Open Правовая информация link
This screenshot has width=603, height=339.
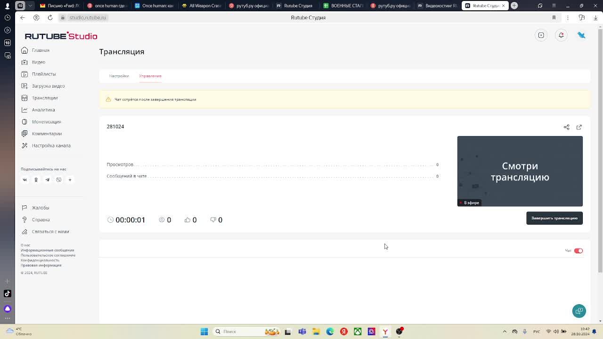click(x=41, y=265)
